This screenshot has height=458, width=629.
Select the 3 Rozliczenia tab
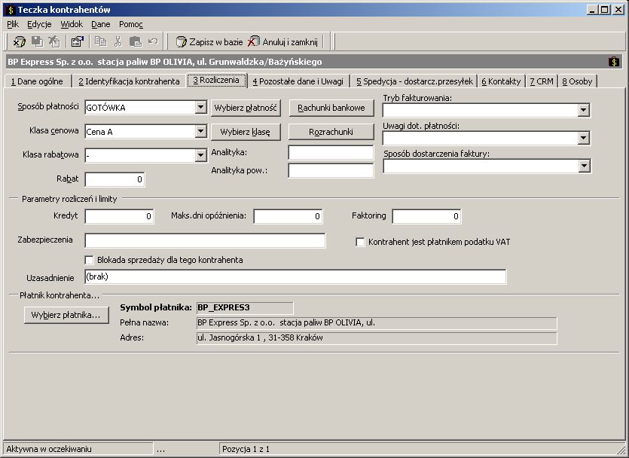[217, 80]
